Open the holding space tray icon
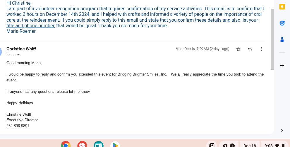The width and height of the screenshot is (290, 147). tap(212, 145)
